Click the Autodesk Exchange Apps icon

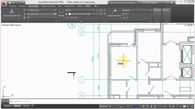pos(161,3)
